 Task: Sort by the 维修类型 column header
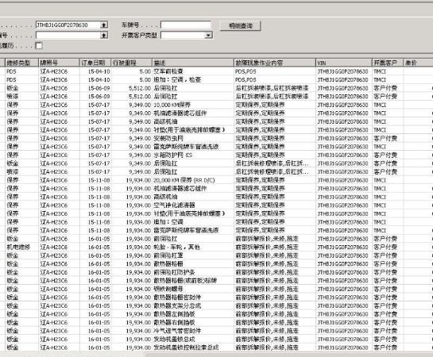(x=21, y=63)
